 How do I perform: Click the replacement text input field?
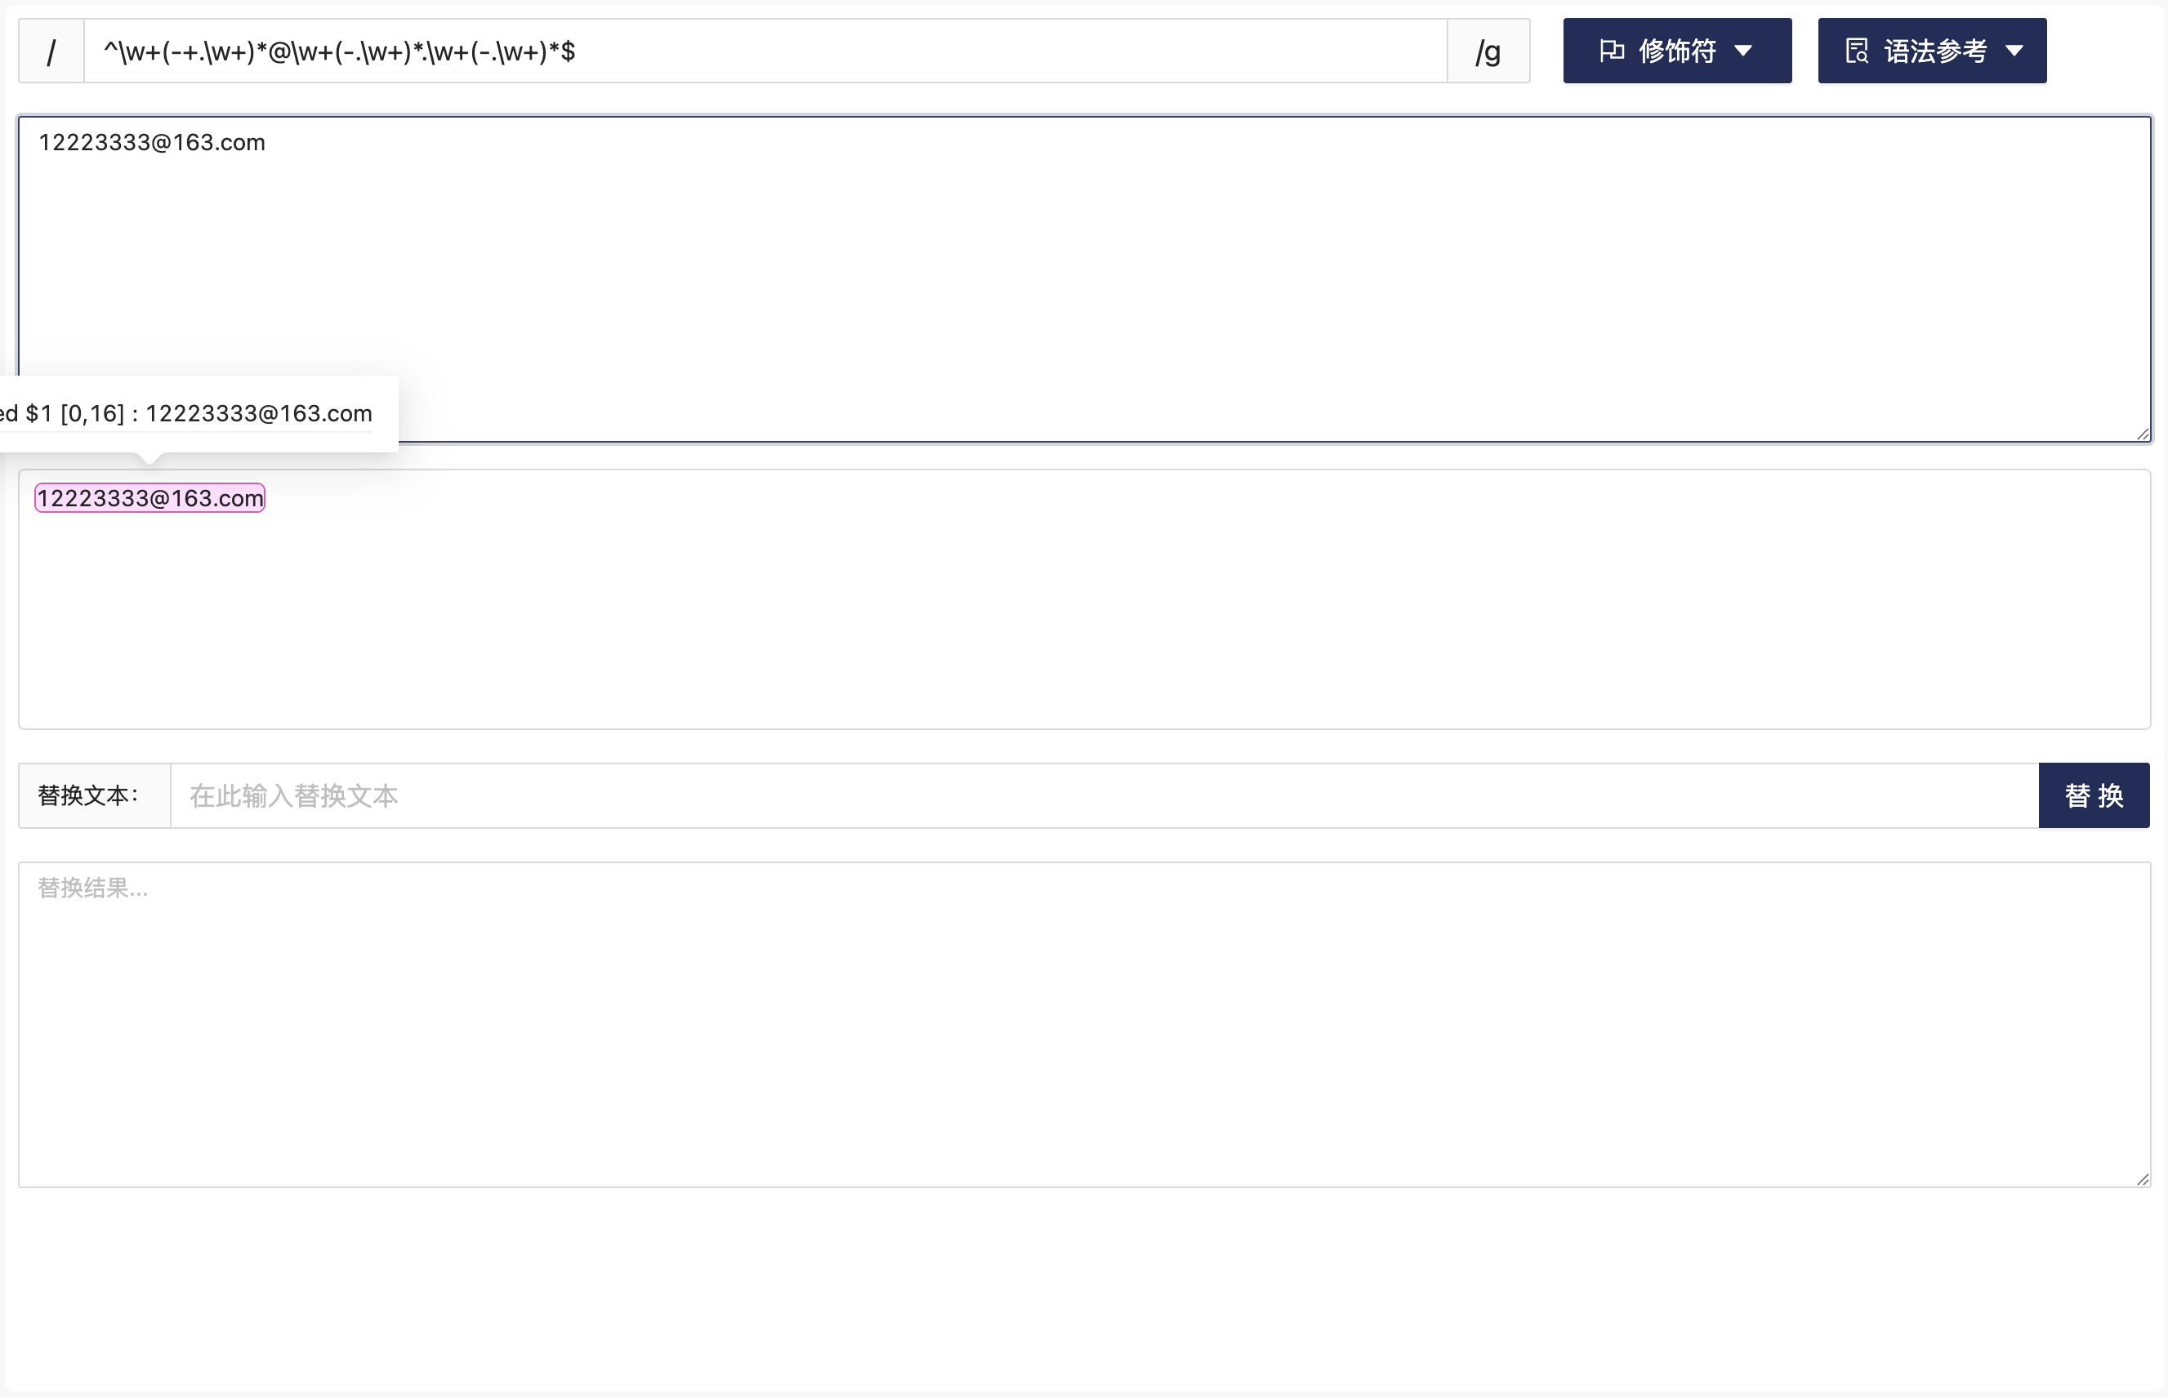click(x=1104, y=795)
